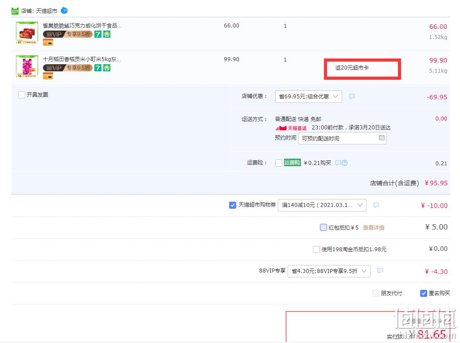This screenshot has height=343, width=460.
Task: Open the calendar icon in 预约时间 field
Action: pos(382,138)
